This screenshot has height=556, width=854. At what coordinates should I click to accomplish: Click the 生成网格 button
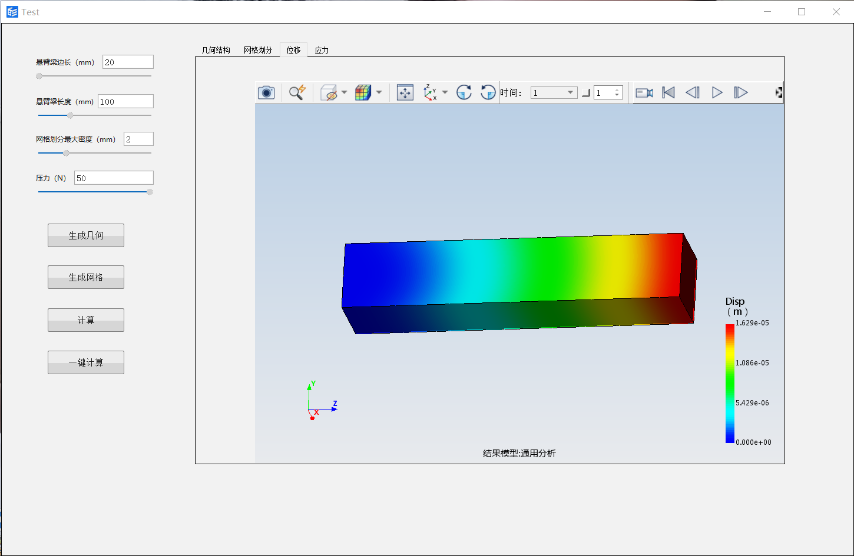86,277
